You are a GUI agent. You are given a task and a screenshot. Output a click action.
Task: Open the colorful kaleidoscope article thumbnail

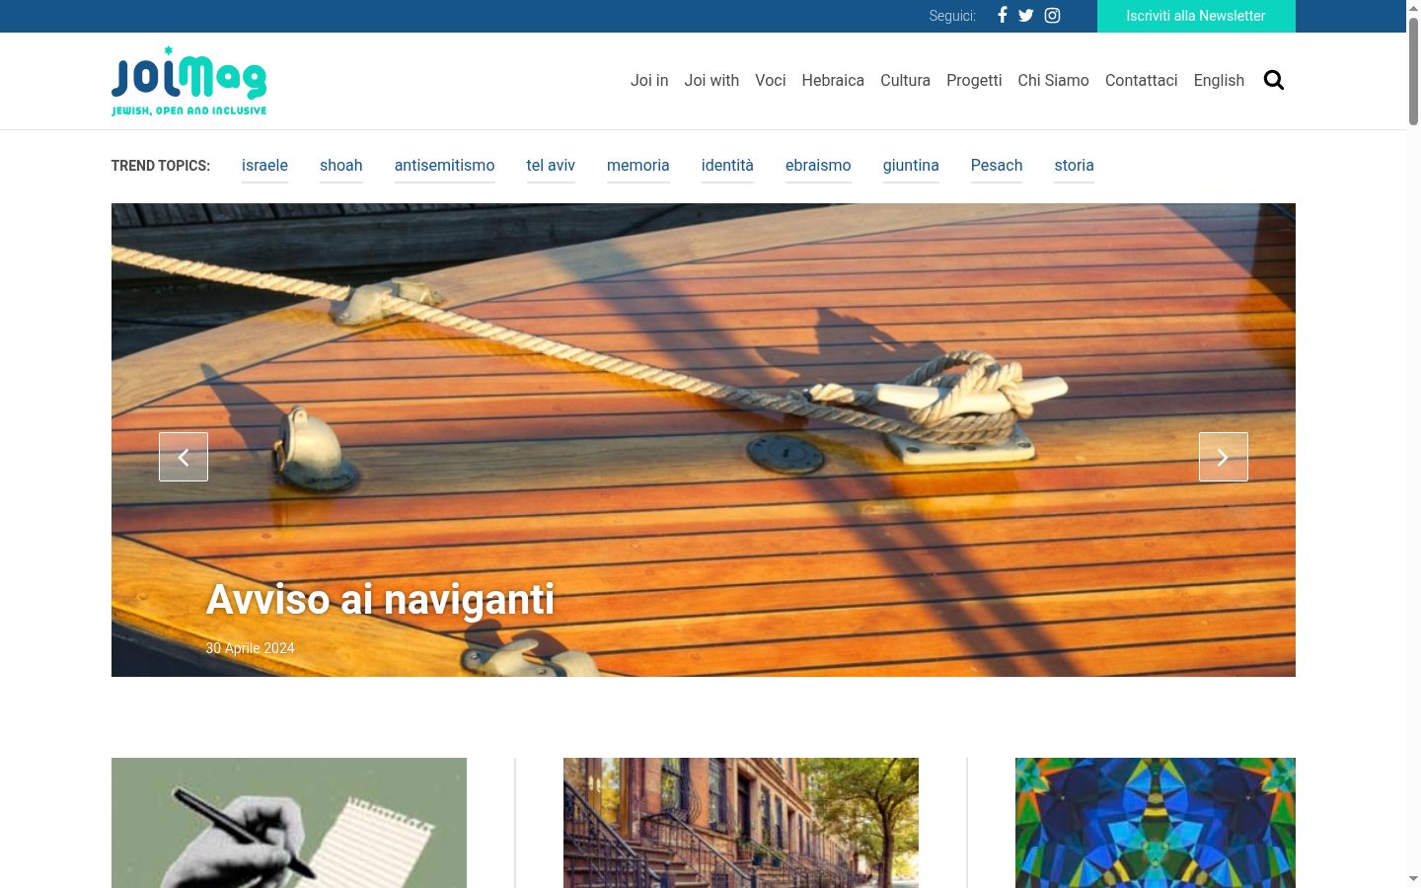pos(1156,823)
